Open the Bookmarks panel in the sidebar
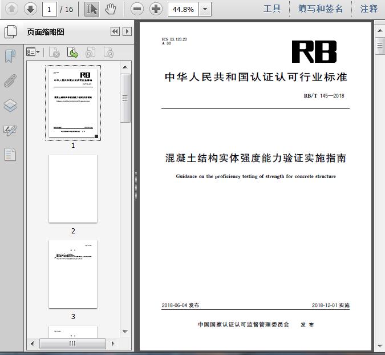This screenshot has height=355, width=385. 10,56
